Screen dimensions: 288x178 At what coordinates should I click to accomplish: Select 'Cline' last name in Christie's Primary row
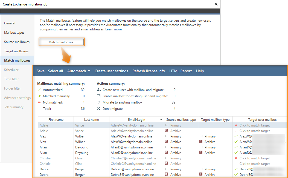click(79, 158)
